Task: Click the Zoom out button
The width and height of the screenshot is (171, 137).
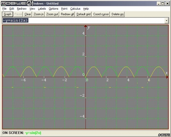Action: coord(52,14)
